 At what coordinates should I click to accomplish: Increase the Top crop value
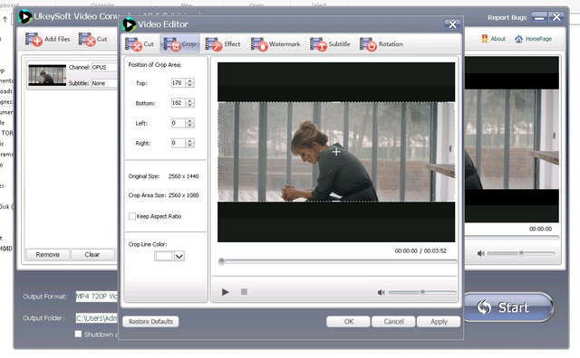[189, 80]
